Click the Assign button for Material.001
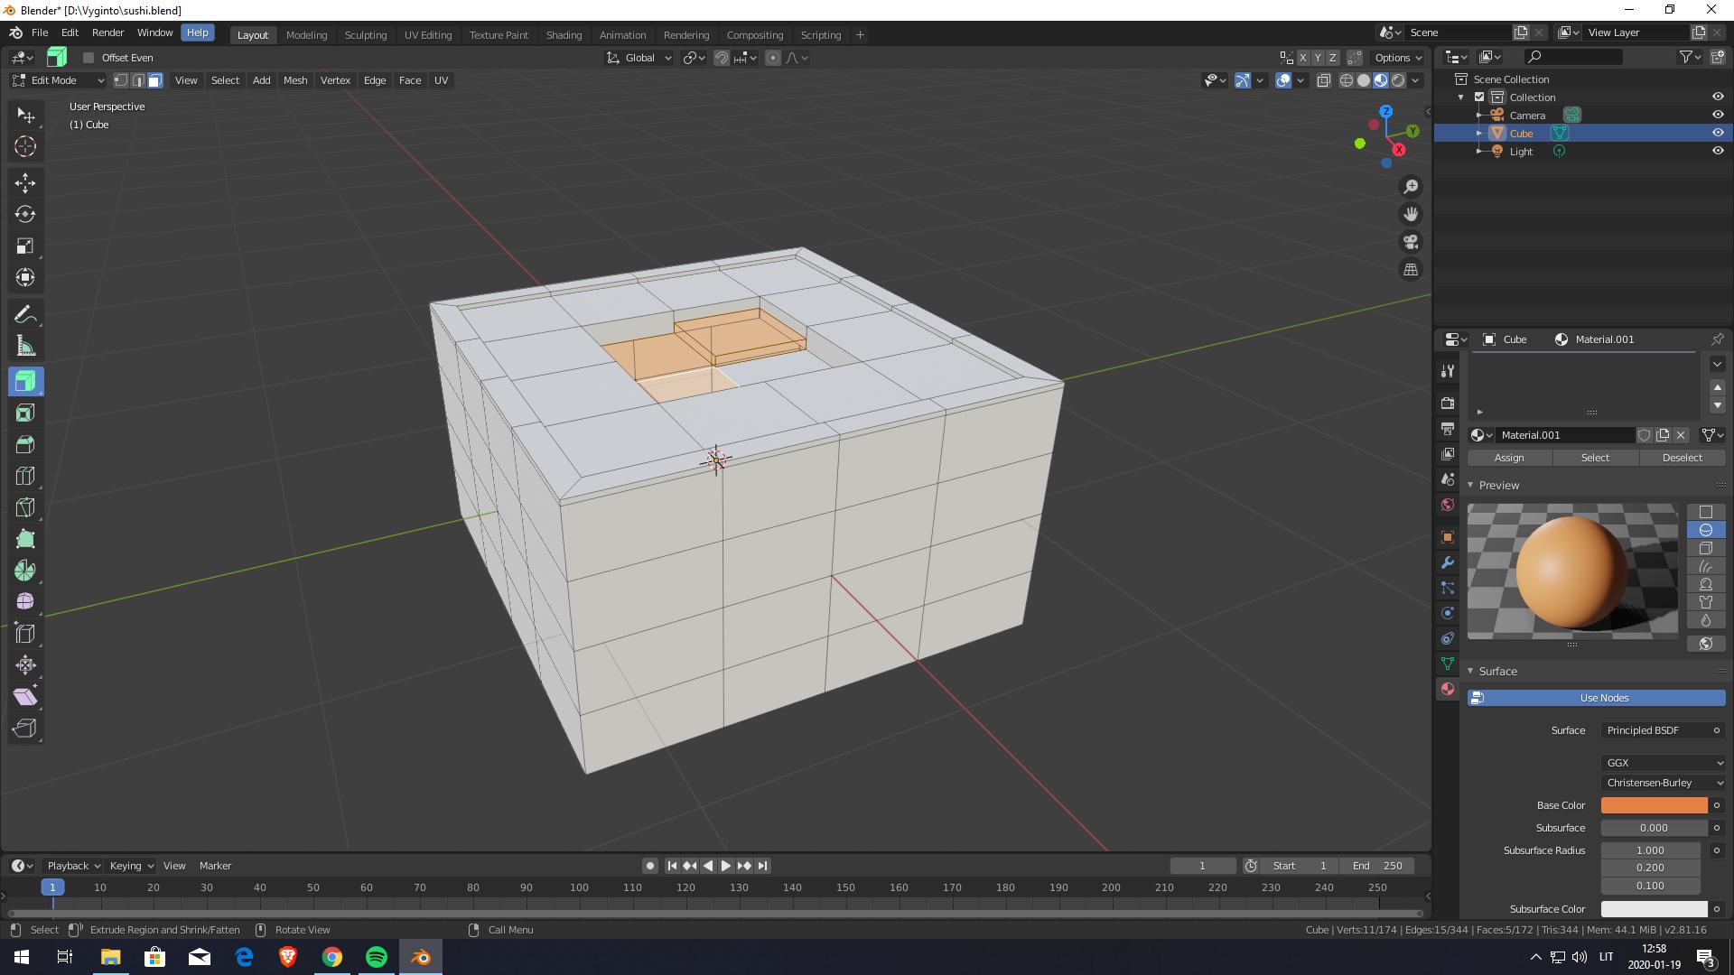The image size is (1734, 975). point(1508,458)
